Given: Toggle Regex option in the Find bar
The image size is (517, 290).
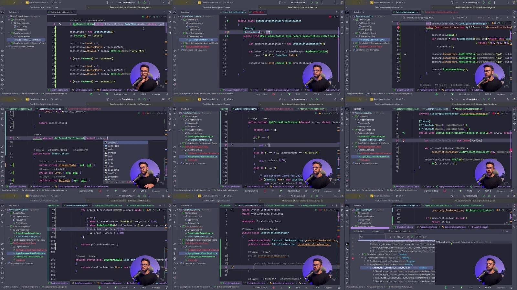Looking at the screenshot, I should coord(467,18).
